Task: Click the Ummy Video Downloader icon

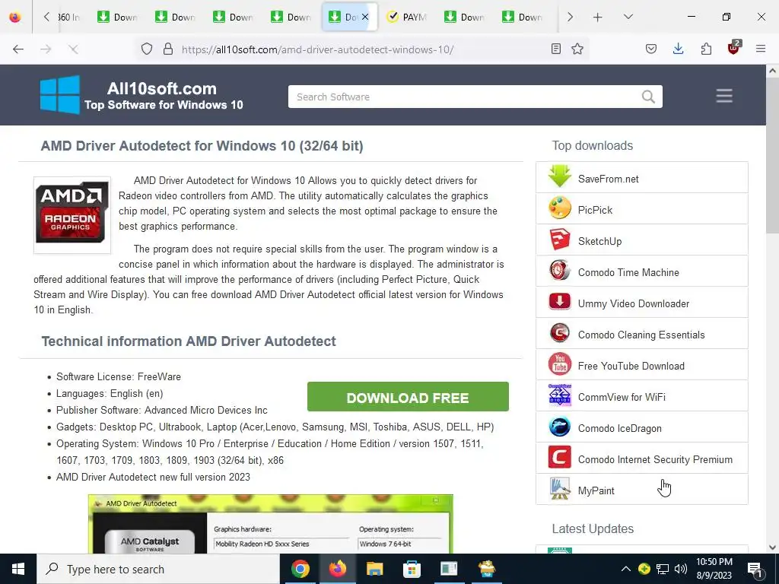Action: pyautogui.click(x=559, y=303)
